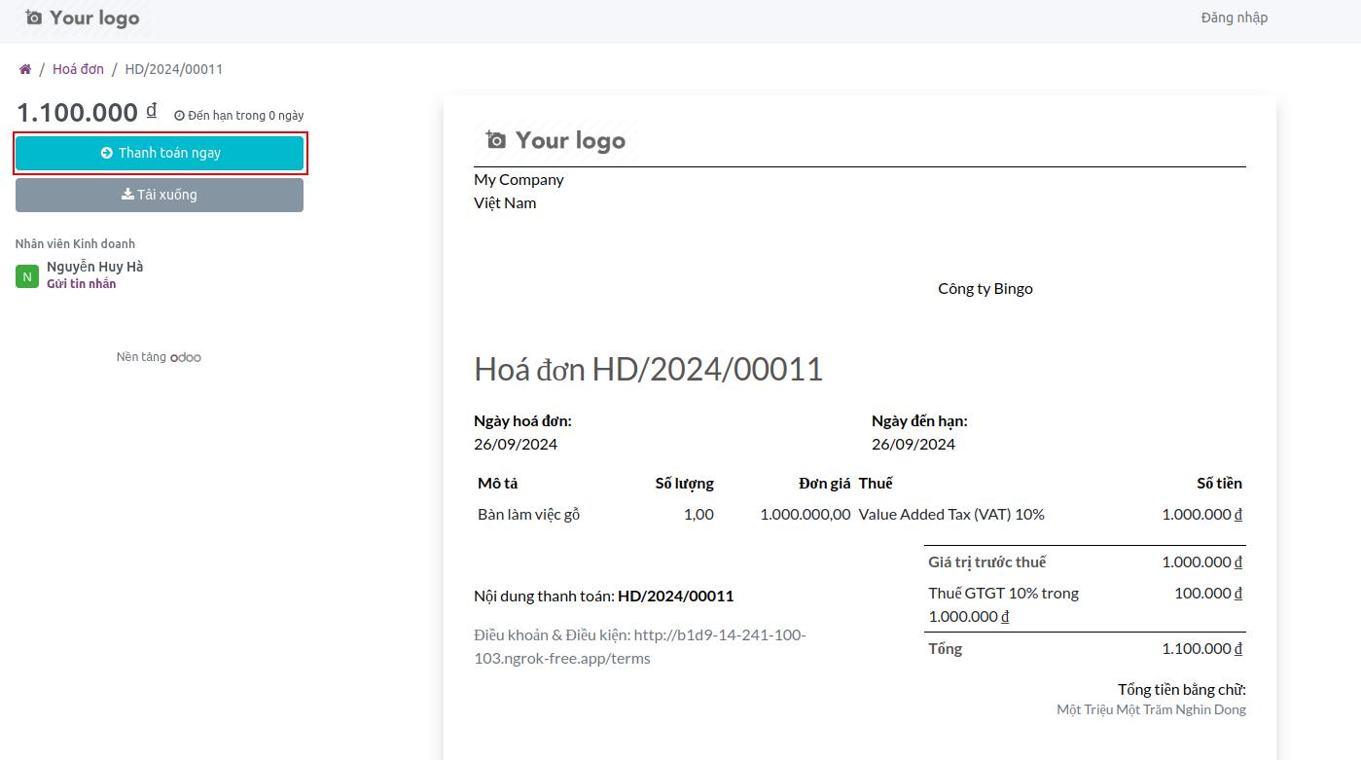Click the Đơn giá column header
This screenshot has height=760, width=1361.
825,483
